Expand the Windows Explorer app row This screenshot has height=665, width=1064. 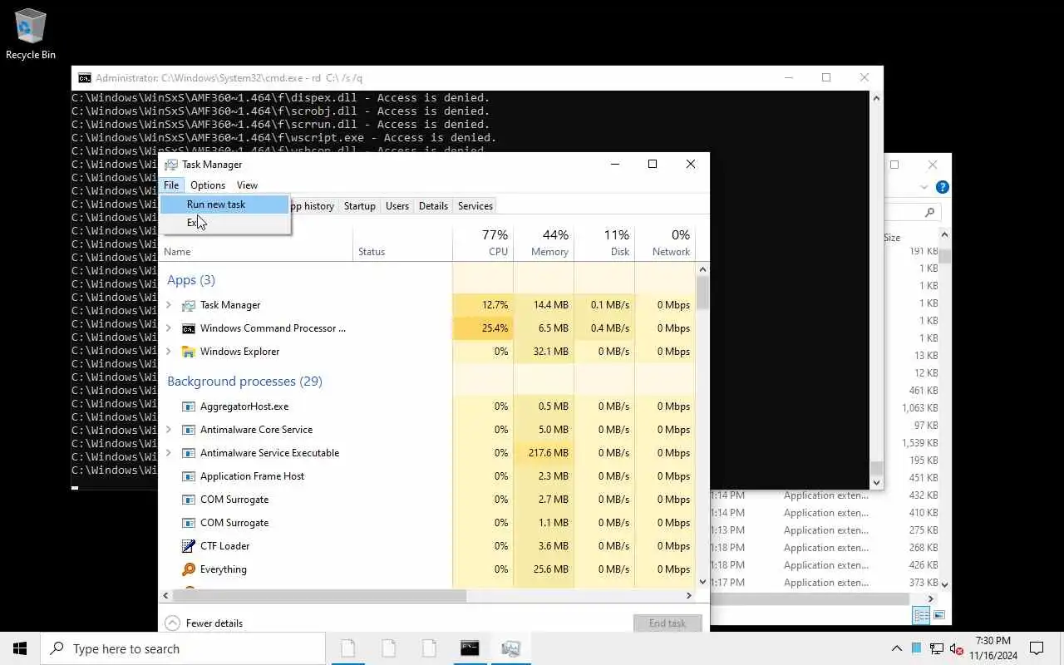coord(169,352)
